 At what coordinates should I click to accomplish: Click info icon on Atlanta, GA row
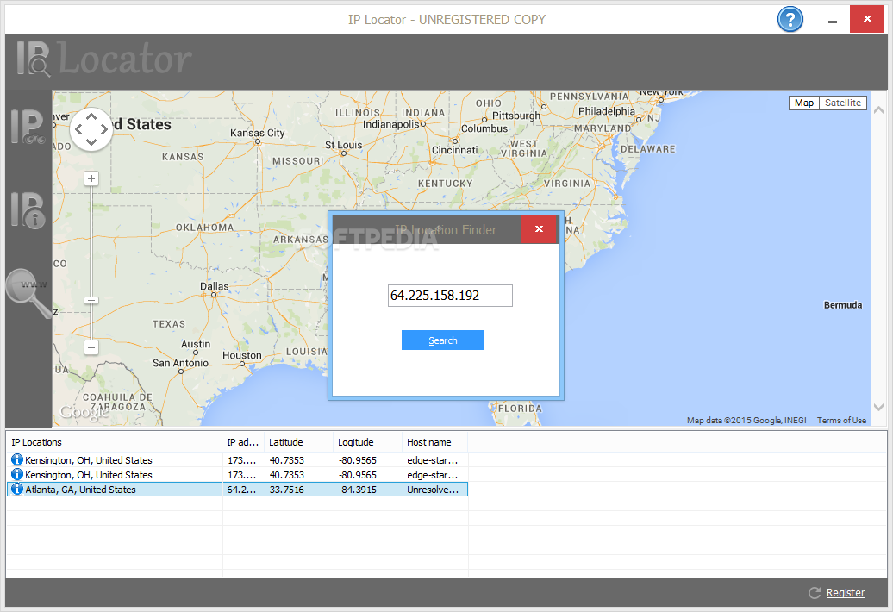[x=17, y=489]
